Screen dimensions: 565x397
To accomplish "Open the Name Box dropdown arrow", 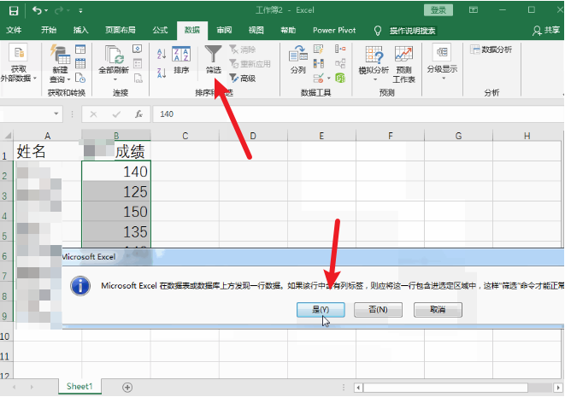I will [56, 114].
